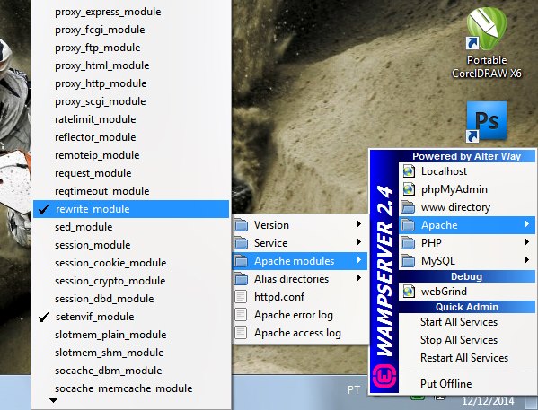This screenshot has width=538, height=410.
Task: Enable ratelimit_module
Action: click(x=131, y=119)
